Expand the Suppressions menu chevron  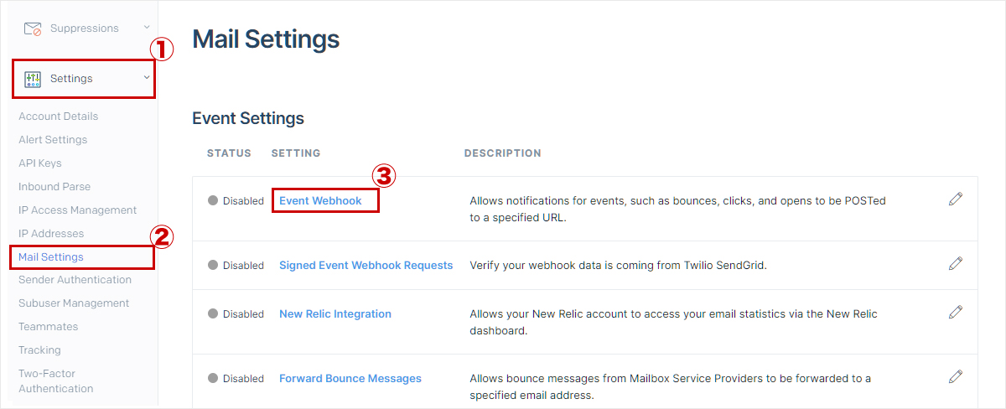pos(147,28)
